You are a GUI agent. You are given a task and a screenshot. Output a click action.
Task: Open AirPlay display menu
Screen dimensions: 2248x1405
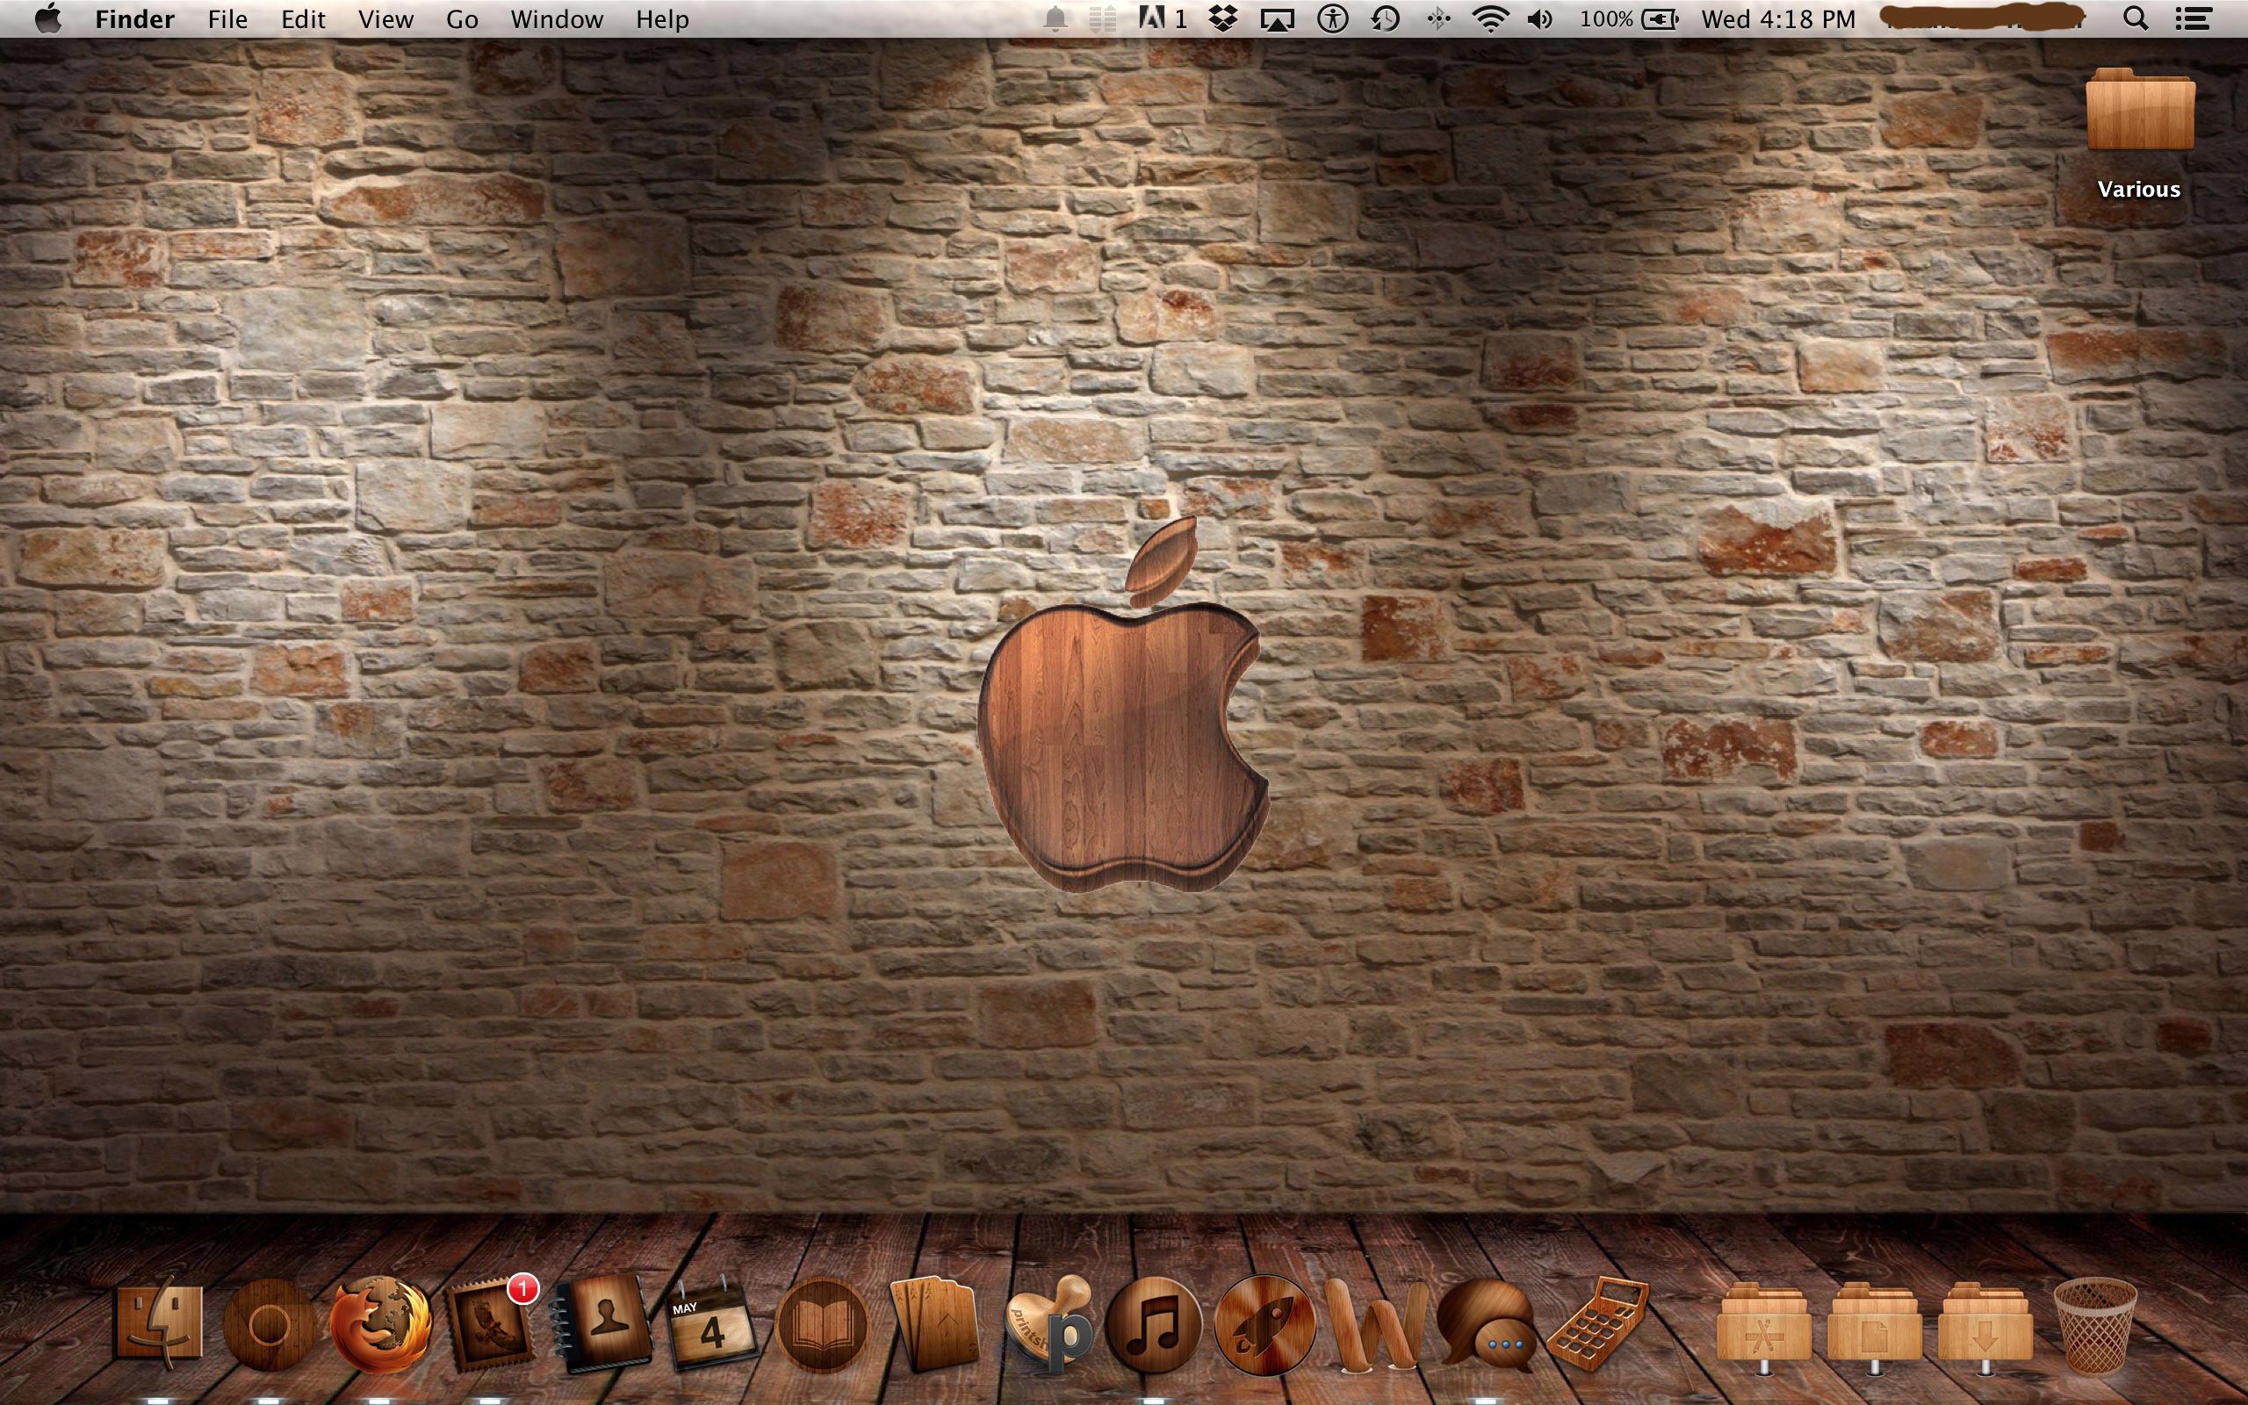coord(1278,19)
